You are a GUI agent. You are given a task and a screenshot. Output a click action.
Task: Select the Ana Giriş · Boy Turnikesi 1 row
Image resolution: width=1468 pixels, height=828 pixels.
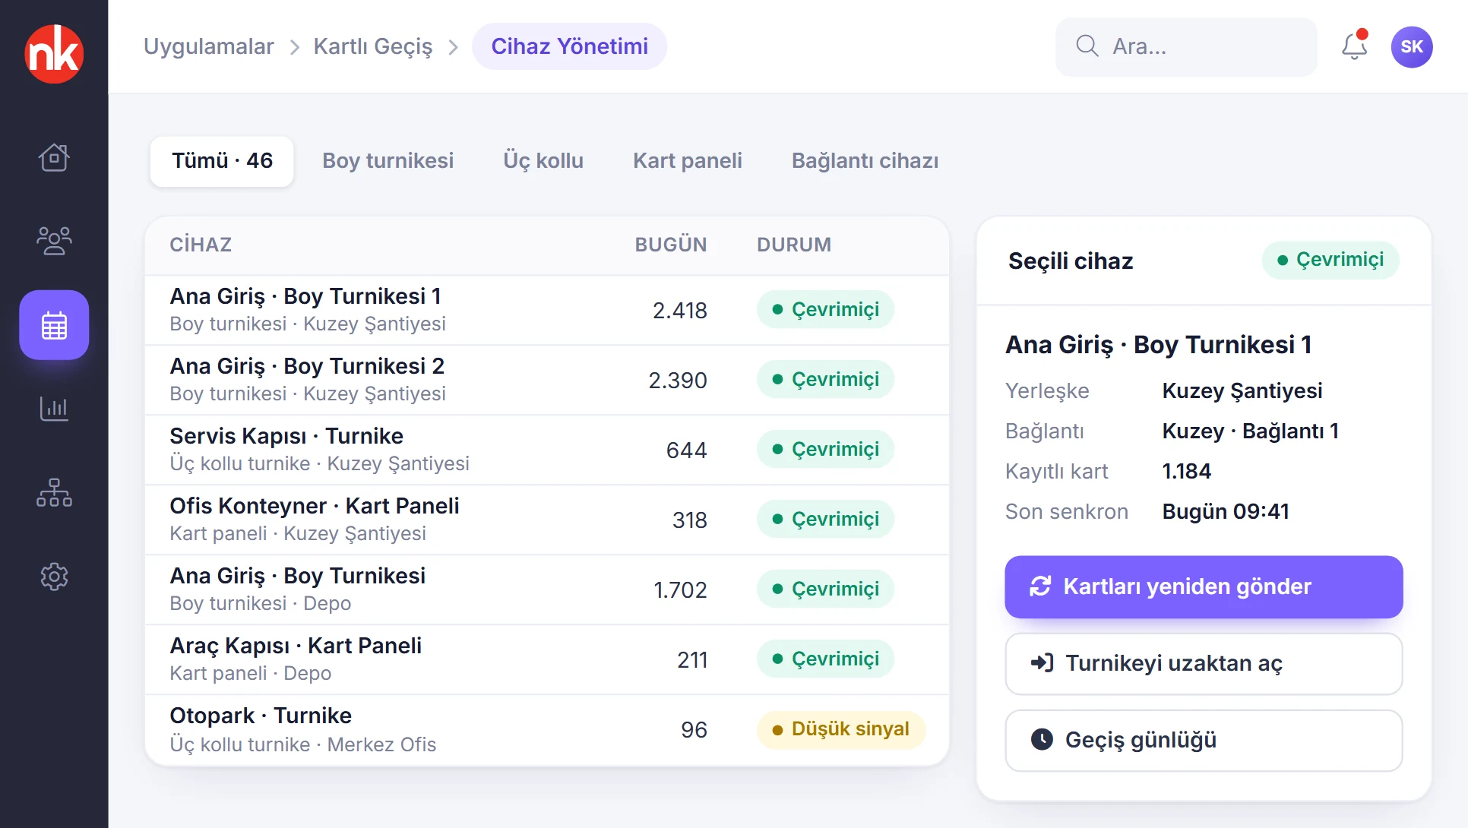(x=547, y=310)
